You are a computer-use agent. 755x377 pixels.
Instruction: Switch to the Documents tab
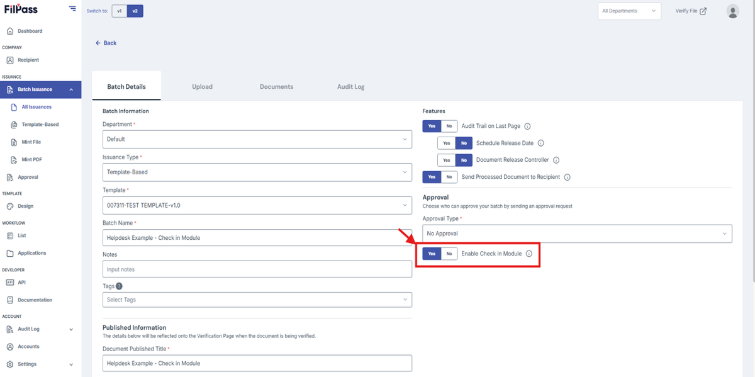point(276,86)
